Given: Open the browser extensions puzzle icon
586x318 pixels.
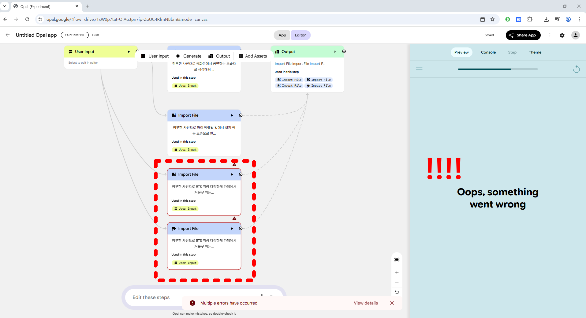Looking at the screenshot, I should (530, 19).
